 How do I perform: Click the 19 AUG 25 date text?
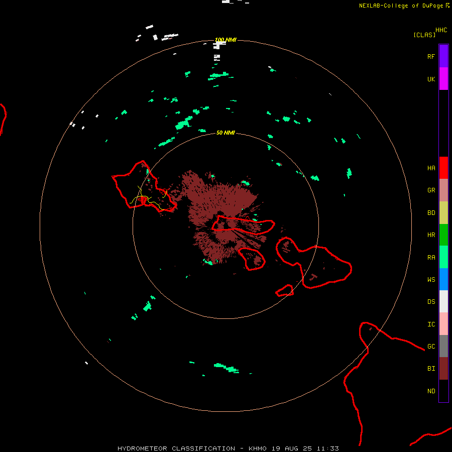[292, 448]
